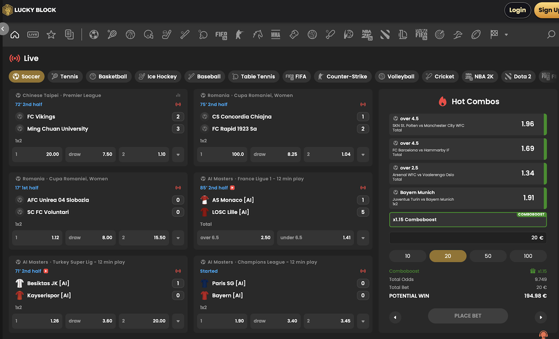Screen dimensions: 559x339
Task: Select the American football icon
Action: point(476,34)
